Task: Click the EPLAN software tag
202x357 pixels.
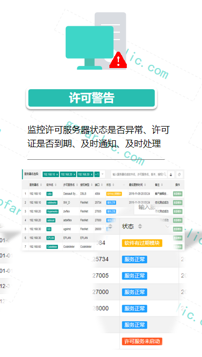Action: [x=50, y=238]
